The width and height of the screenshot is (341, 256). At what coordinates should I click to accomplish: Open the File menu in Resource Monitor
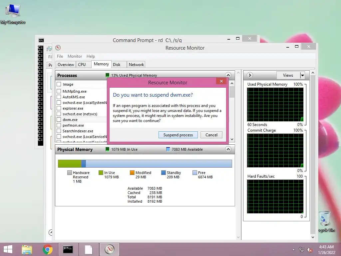coord(60,56)
